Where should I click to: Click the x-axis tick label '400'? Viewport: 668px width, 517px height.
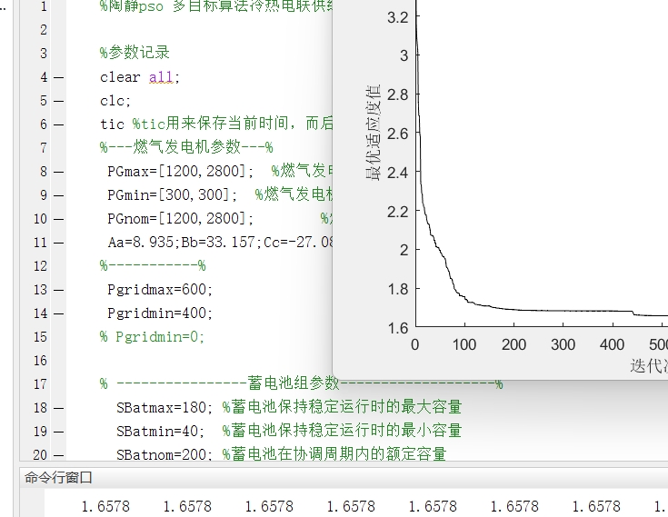point(613,344)
